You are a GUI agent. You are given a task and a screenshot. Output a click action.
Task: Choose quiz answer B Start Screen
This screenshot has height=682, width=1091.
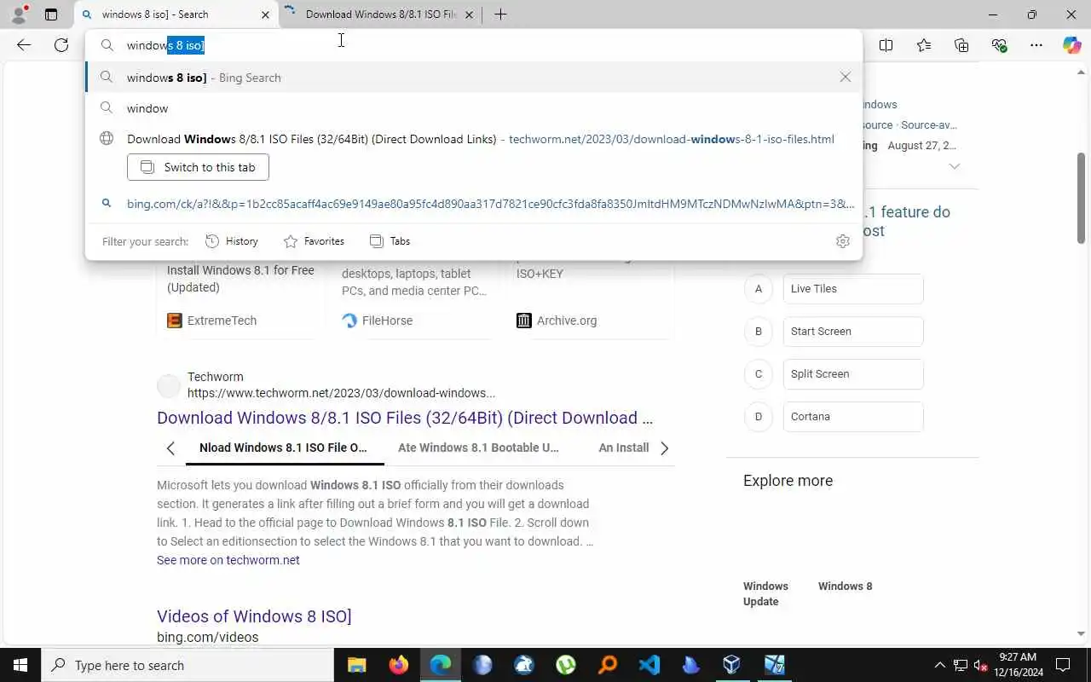[853, 332]
